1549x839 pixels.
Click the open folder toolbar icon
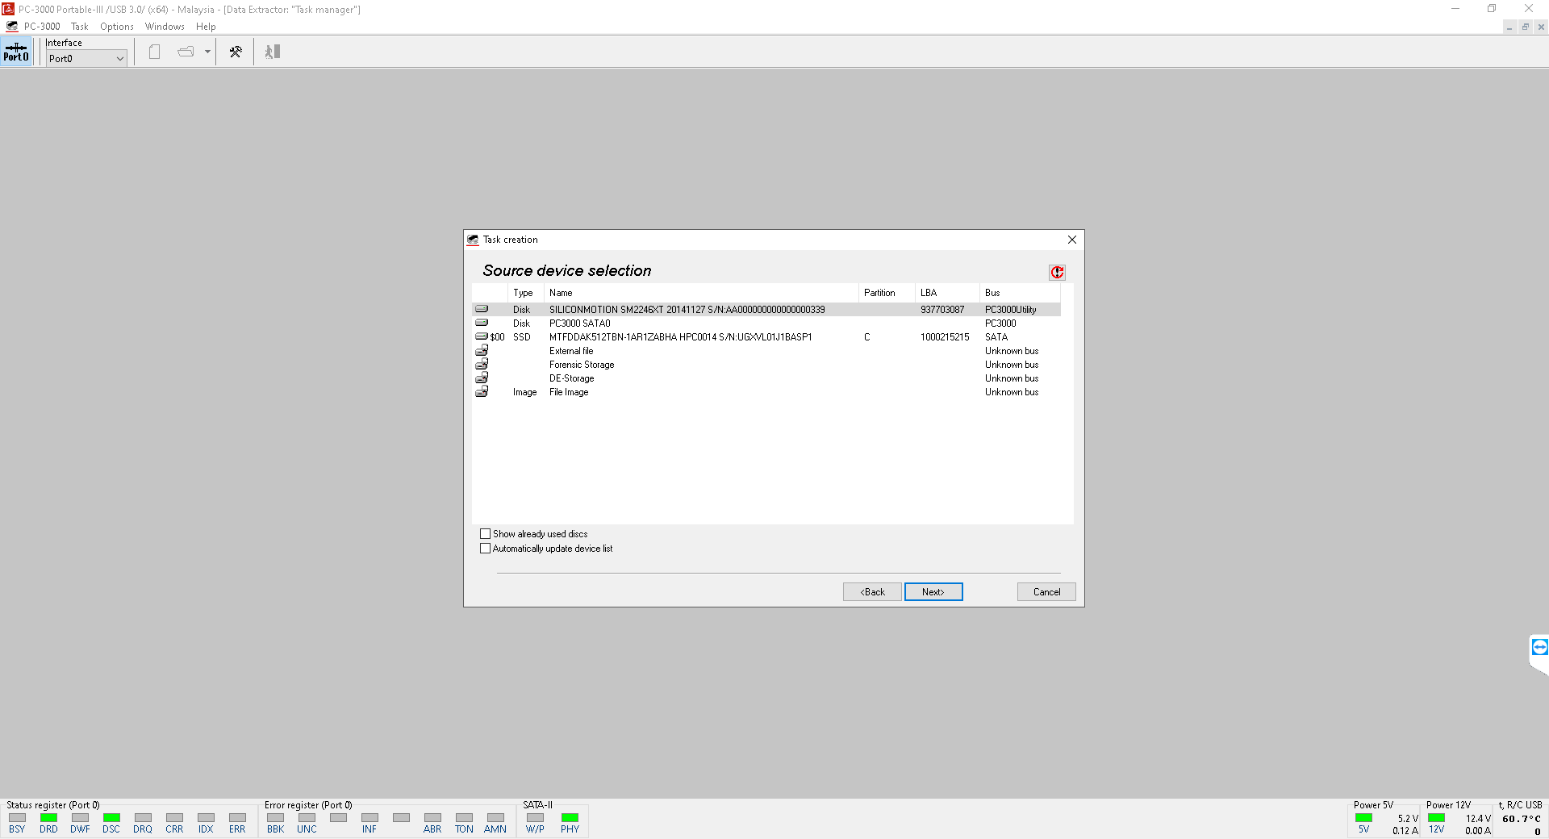coord(186,52)
